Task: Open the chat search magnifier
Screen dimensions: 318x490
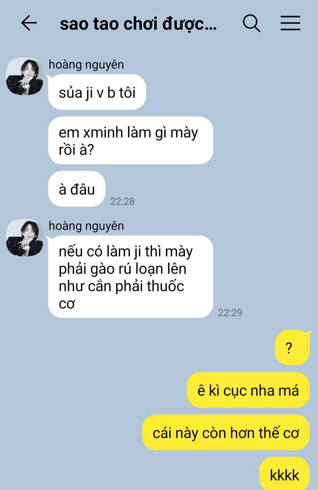Action: pyautogui.click(x=252, y=23)
